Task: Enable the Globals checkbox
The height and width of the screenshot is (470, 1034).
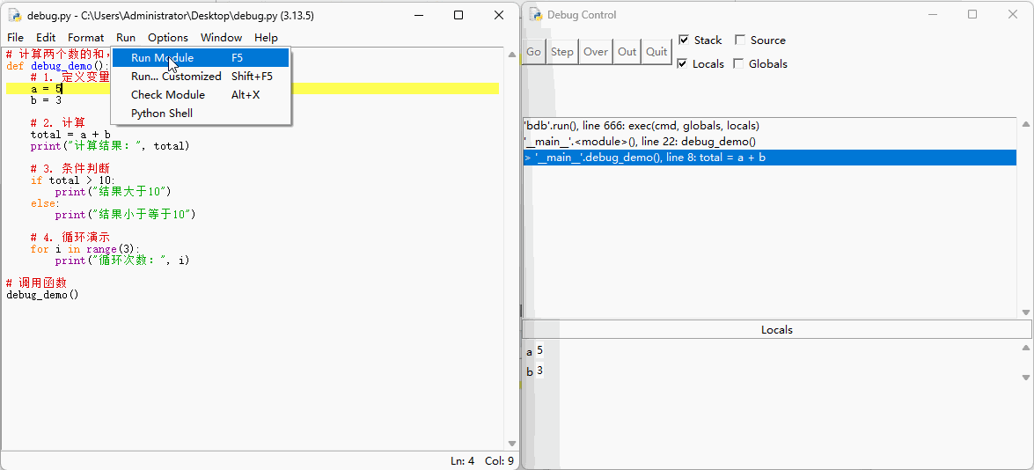Action: point(739,64)
